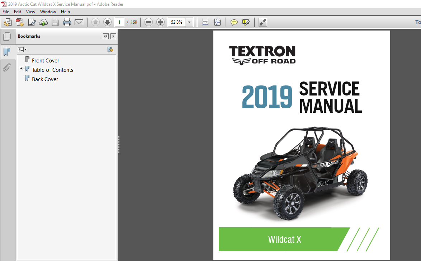Select the highlight text tool
This screenshot has height=261, width=421.
click(x=246, y=22)
